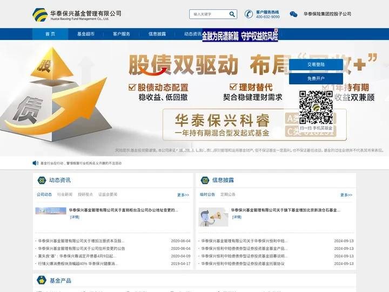
Task: Click the 信息披露 section hexagon icon
Action: click(205, 180)
